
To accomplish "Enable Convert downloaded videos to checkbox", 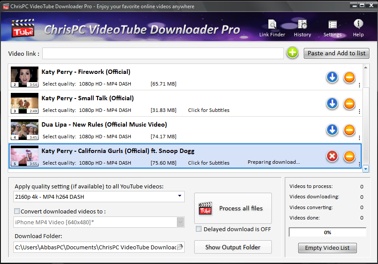I will tap(17, 211).
